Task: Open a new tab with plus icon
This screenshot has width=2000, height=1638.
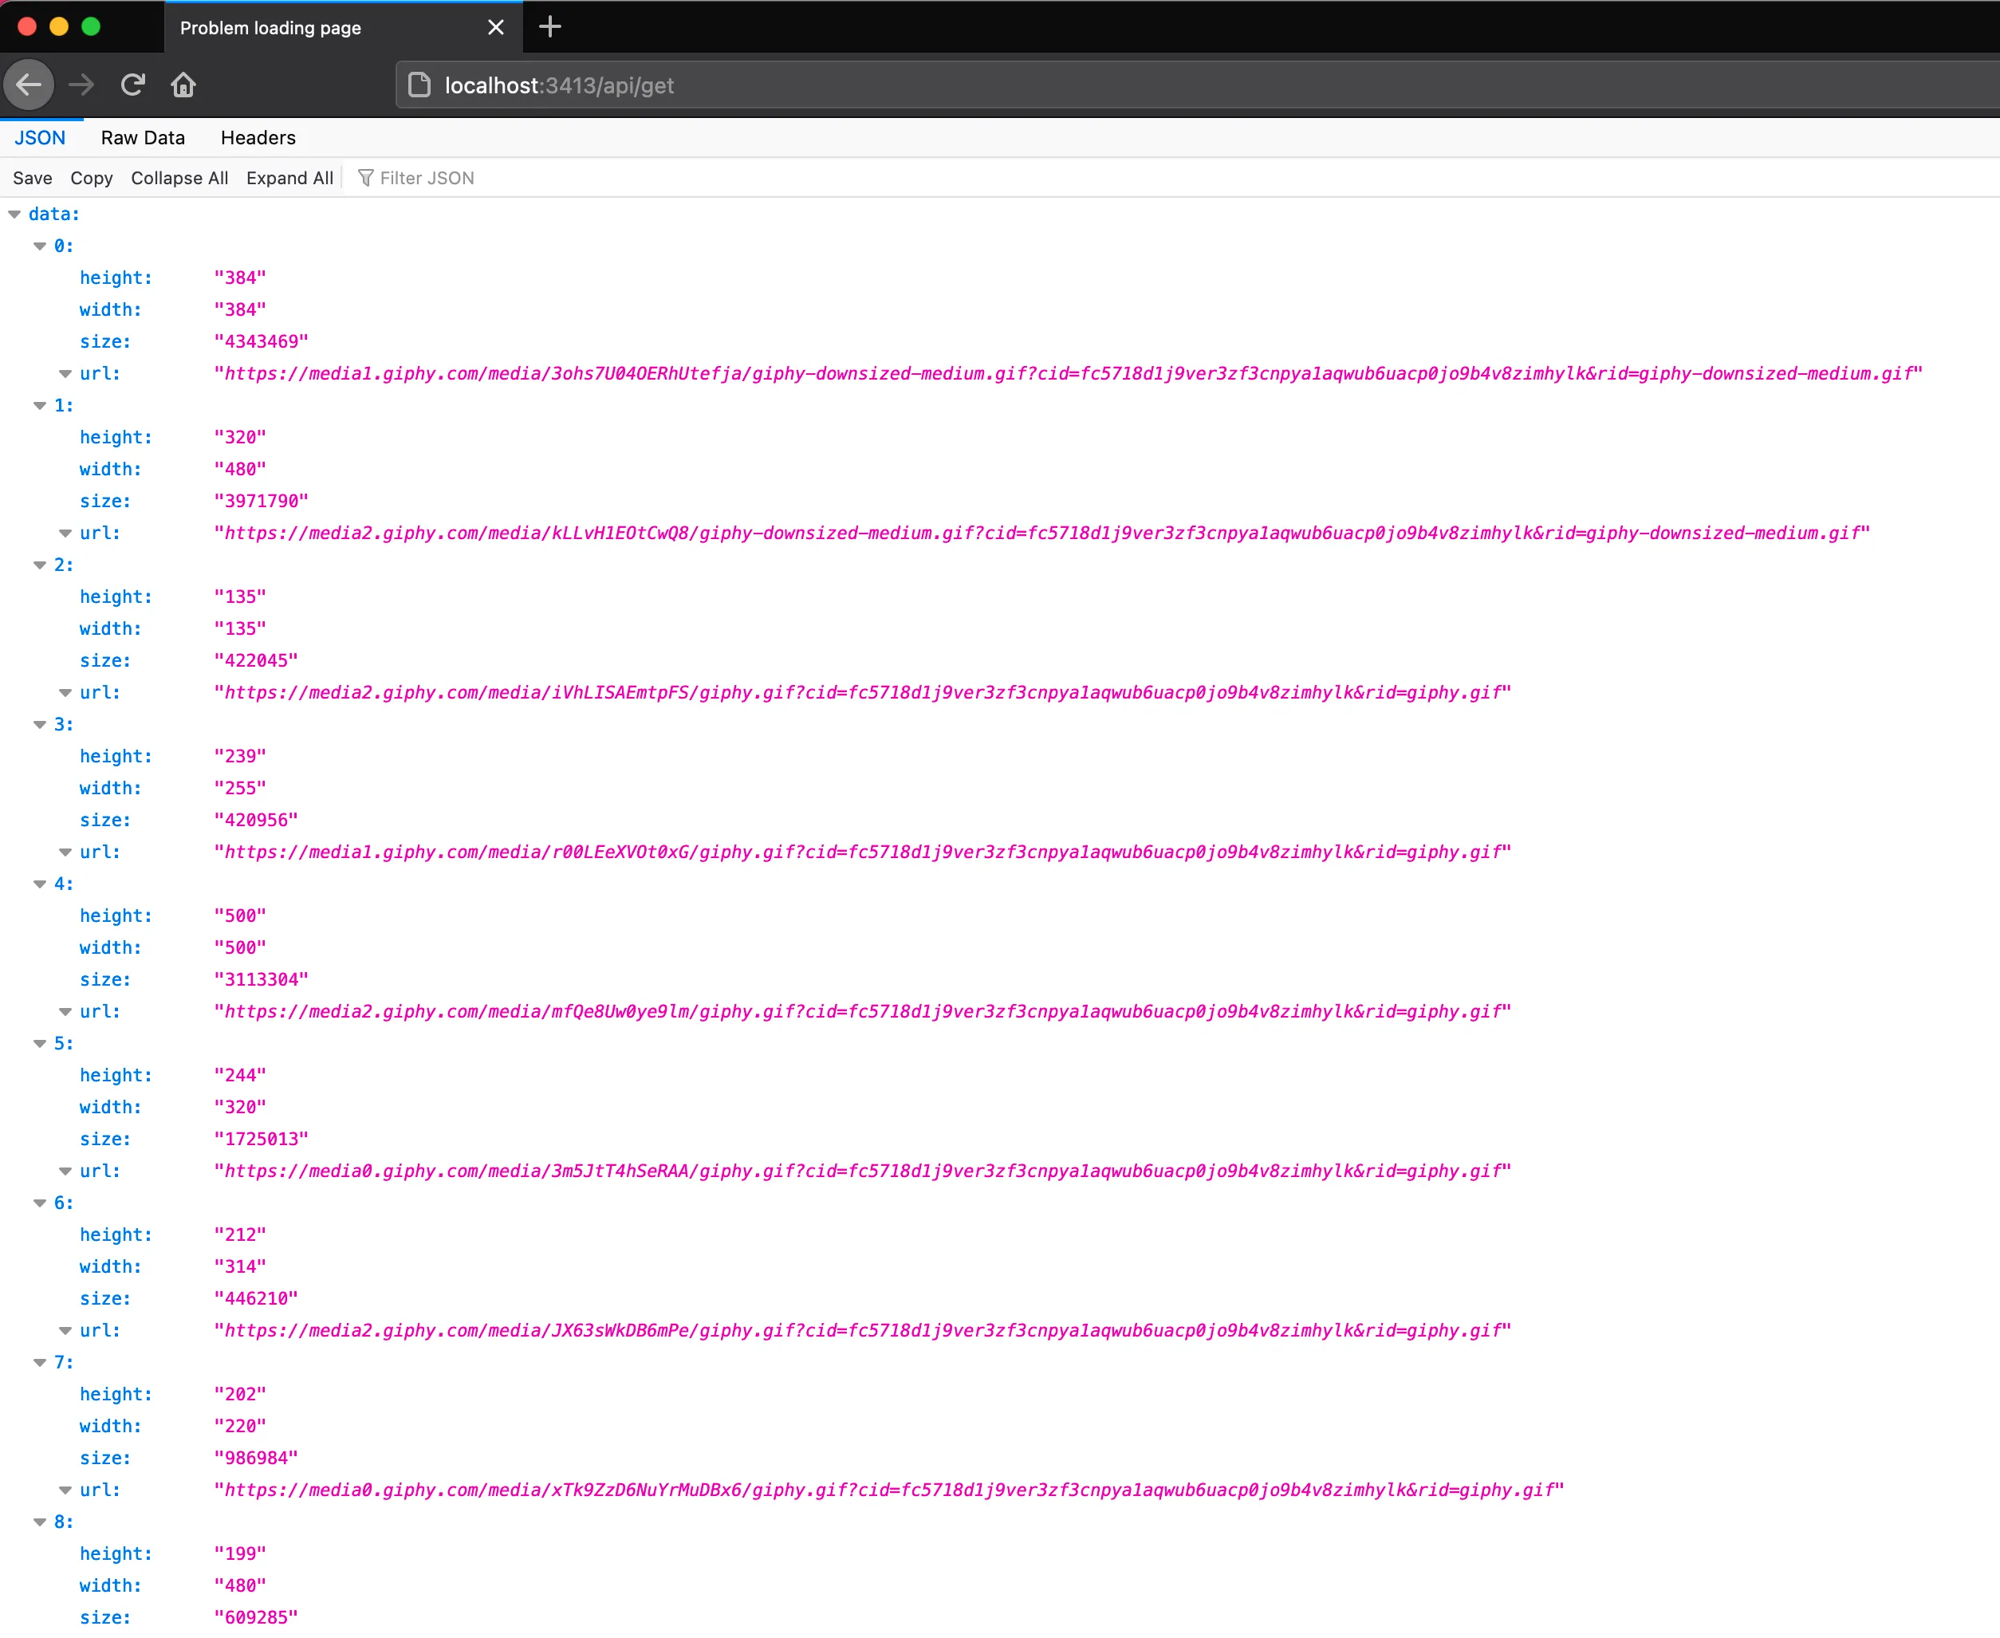Action: click(550, 26)
